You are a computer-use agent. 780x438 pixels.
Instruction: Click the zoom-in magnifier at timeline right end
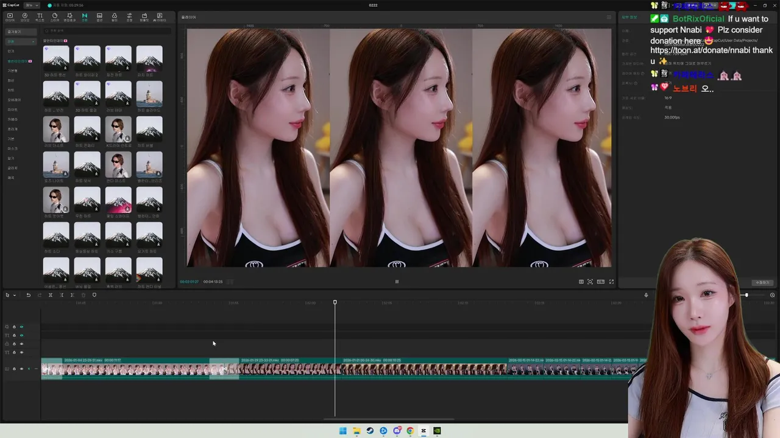tap(773, 295)
